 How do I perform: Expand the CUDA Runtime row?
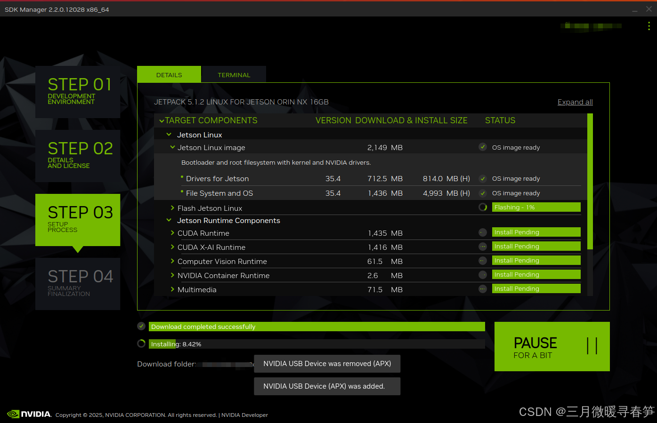tap(172, 233)
